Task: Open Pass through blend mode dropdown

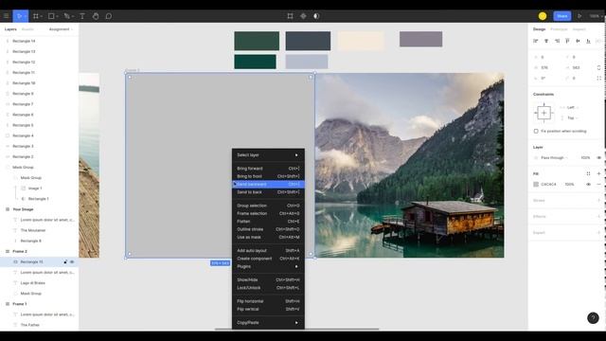Action: pos(554,158)
